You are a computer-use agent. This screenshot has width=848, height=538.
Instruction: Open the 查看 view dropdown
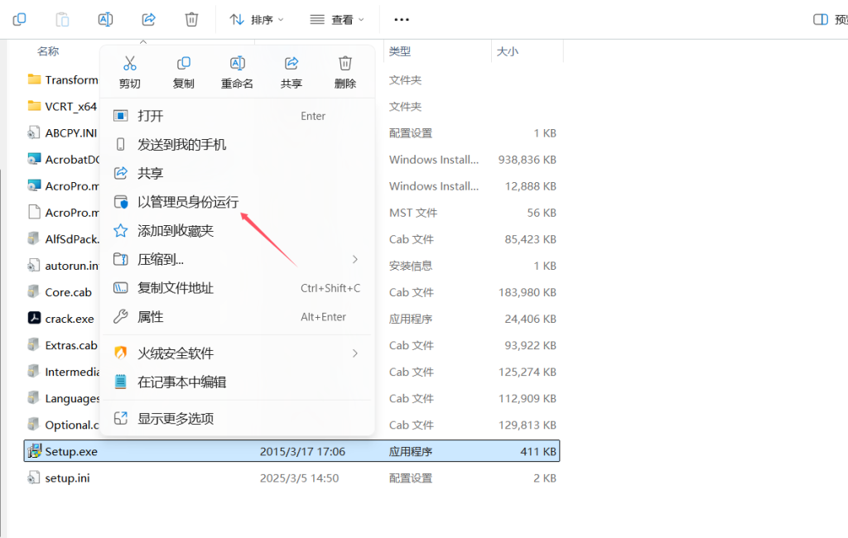[x=335, y=18]
